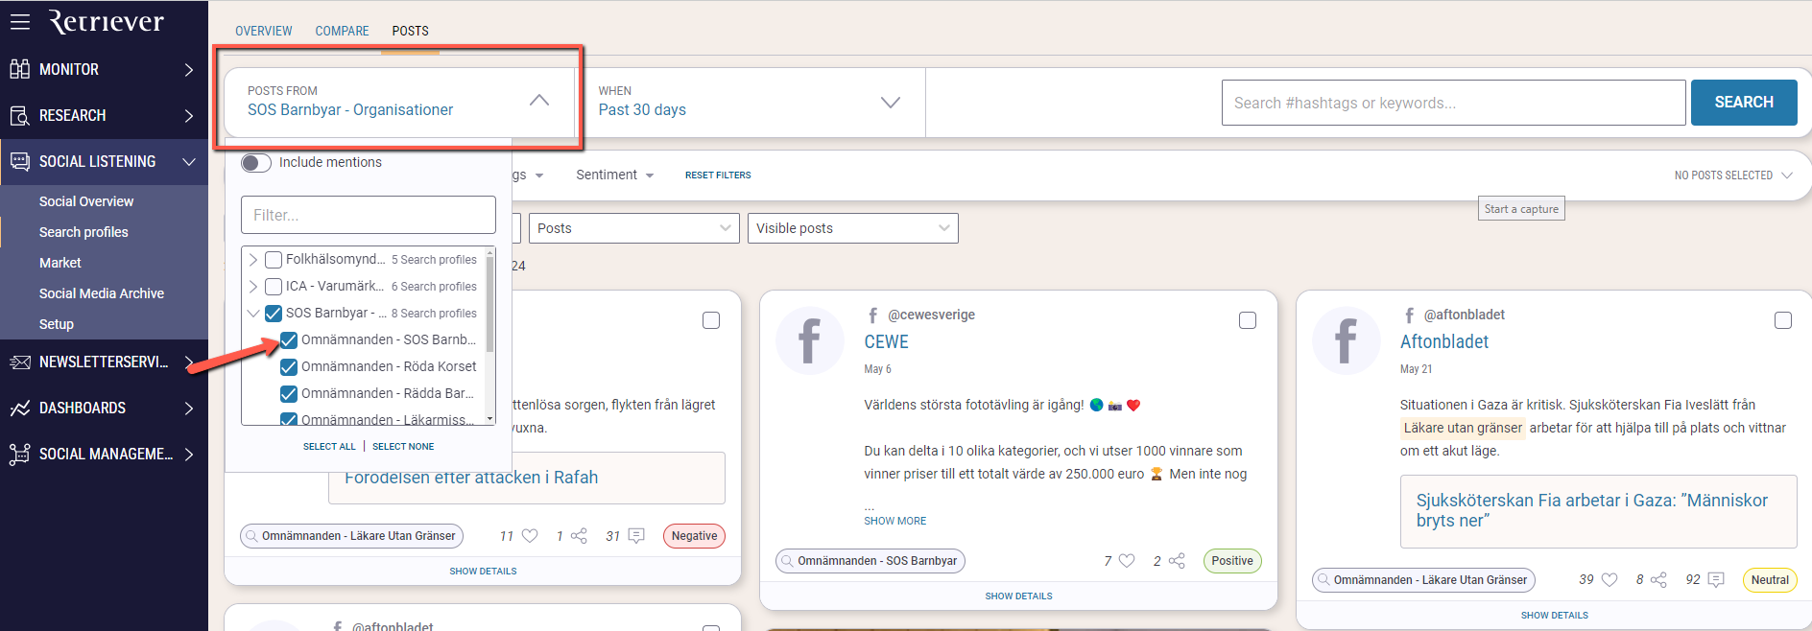Open the Sentiment filter dropdown
The image size is (1812, 631).
[615, 175]
